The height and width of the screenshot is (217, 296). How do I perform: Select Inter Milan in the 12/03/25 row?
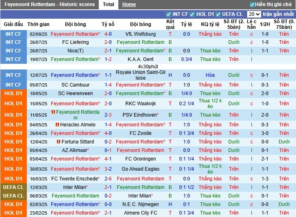tap(75, 187)
